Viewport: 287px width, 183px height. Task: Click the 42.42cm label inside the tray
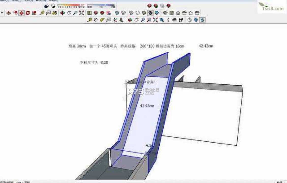point(147,106)
